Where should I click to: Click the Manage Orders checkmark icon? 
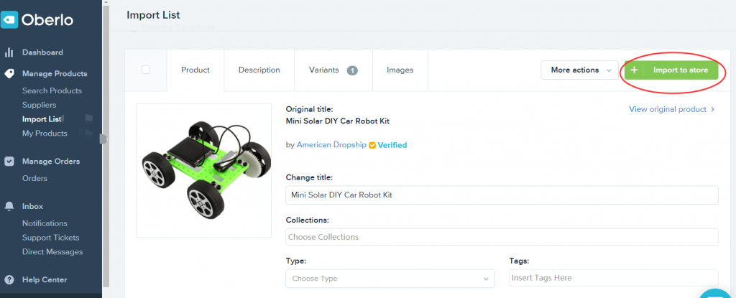(9, 161)
